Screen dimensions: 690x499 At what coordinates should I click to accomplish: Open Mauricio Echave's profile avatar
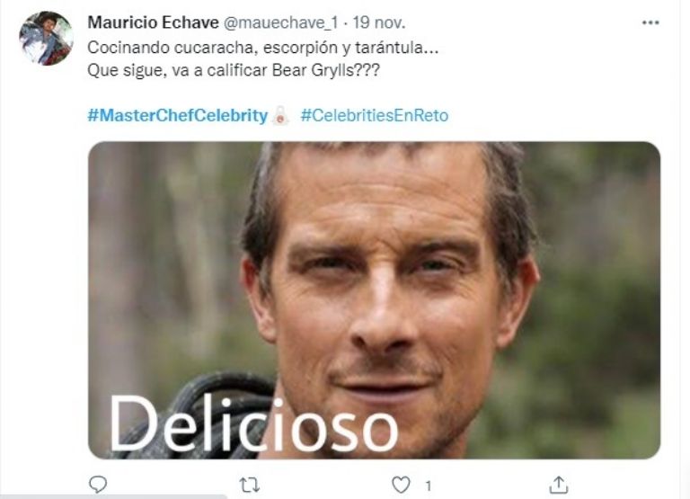click(x=46, y=39)
